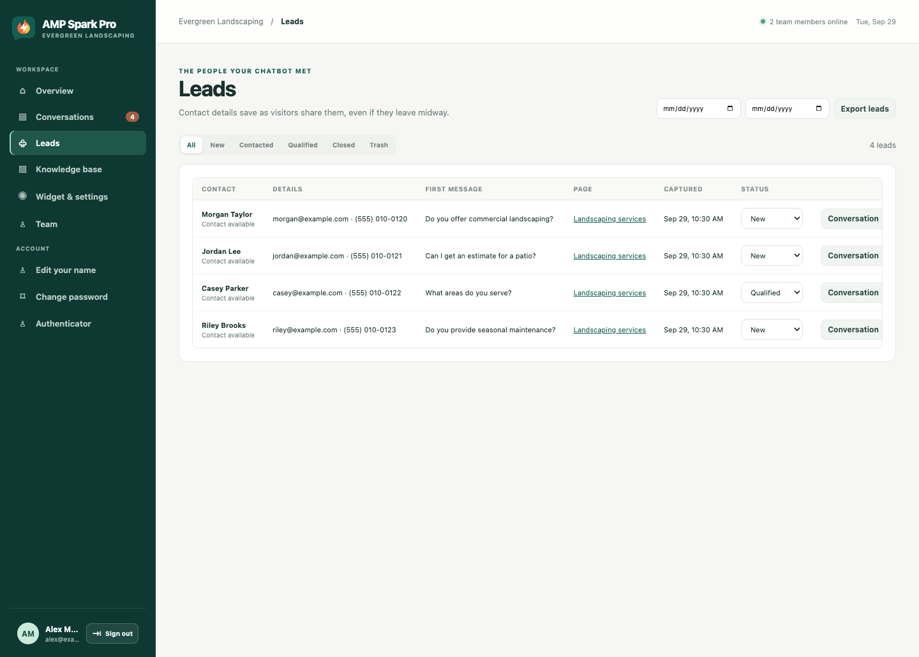Image resolution: width=919 pixels, height=657 pixels.
Task: Follow Landscaping services link in Jordan Lee row
Action: pos(609,256)
